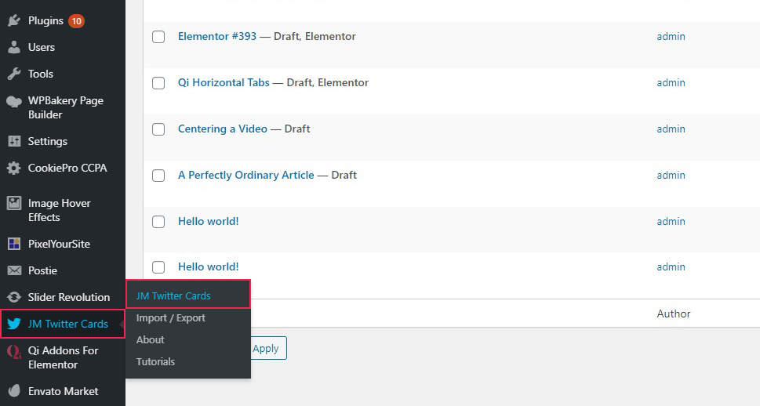The height and width of the screenshot is (406, 760).
Task: Click admin author for Qi Horizontal Tabs
Action: pyautogui.click(x=671, y=83)
